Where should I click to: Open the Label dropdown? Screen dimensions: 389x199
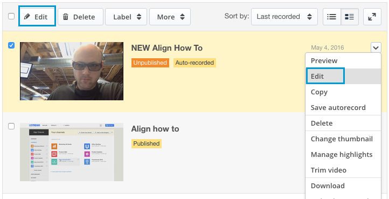(x=126, y=17)
